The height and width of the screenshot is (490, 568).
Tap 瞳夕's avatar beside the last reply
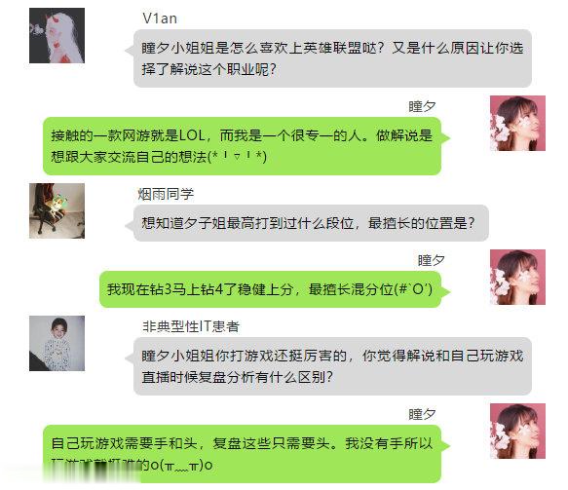[x=517, y=431]
